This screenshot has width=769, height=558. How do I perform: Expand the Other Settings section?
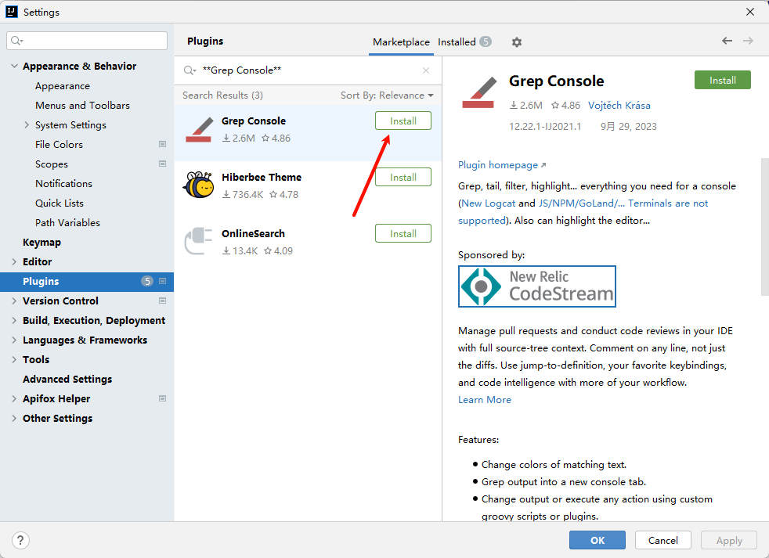tap(14, 419)
